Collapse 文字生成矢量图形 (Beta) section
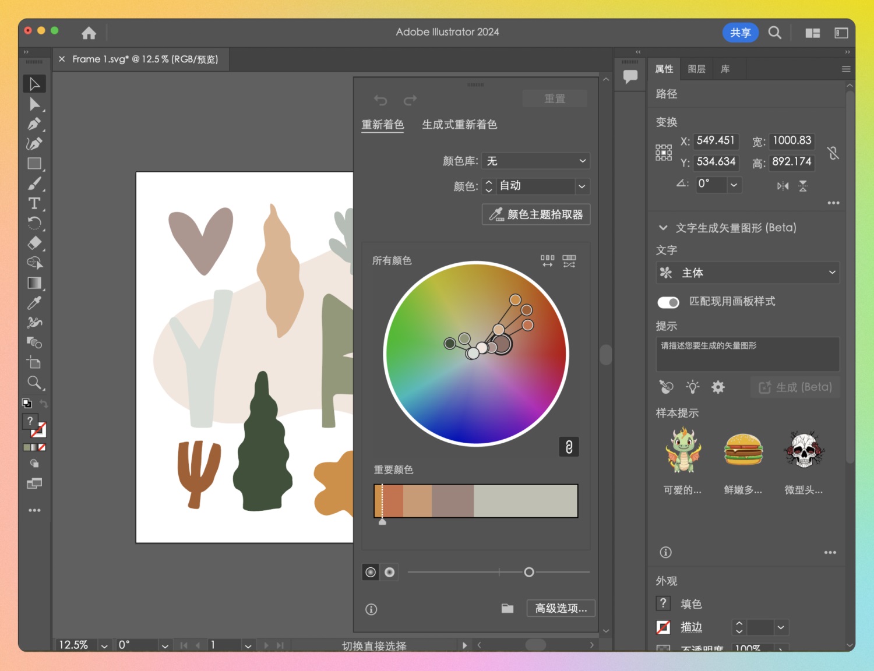874x671 pixels. 662,228
